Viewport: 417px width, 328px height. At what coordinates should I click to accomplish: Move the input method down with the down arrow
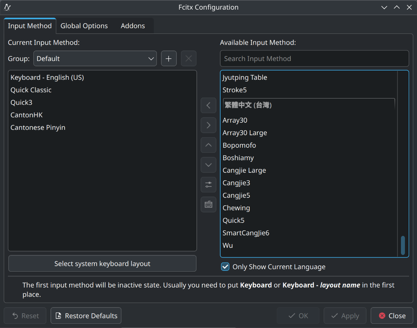(208, 165)
